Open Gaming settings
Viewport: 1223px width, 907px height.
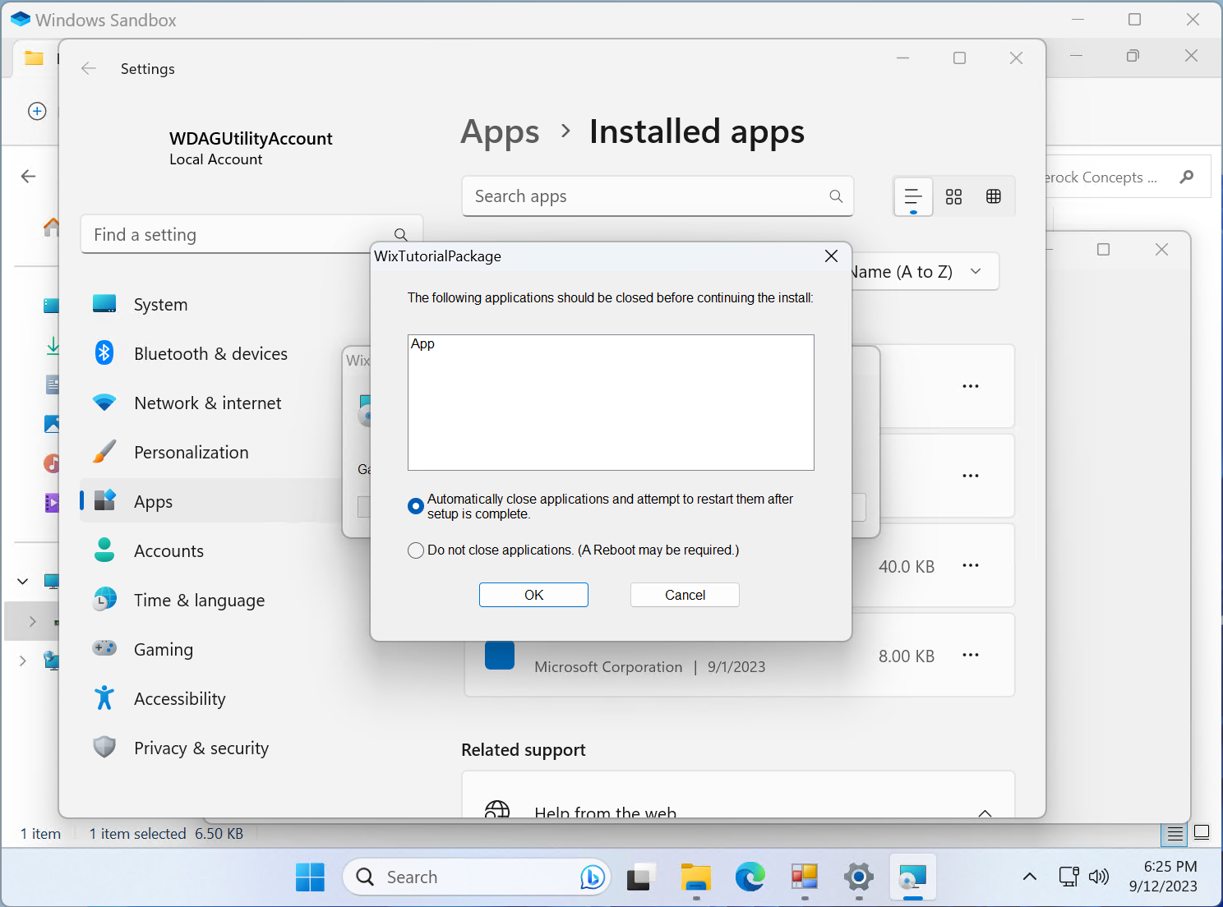pyautogui.click(x=164, y=649)
